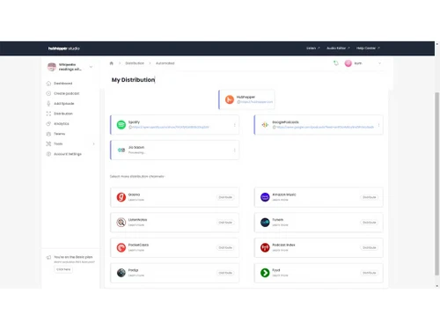Click the Google Podcasts logo icon

(265, 125)
